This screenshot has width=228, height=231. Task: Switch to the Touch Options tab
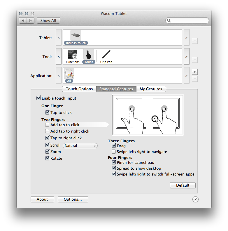pos(79,89)
